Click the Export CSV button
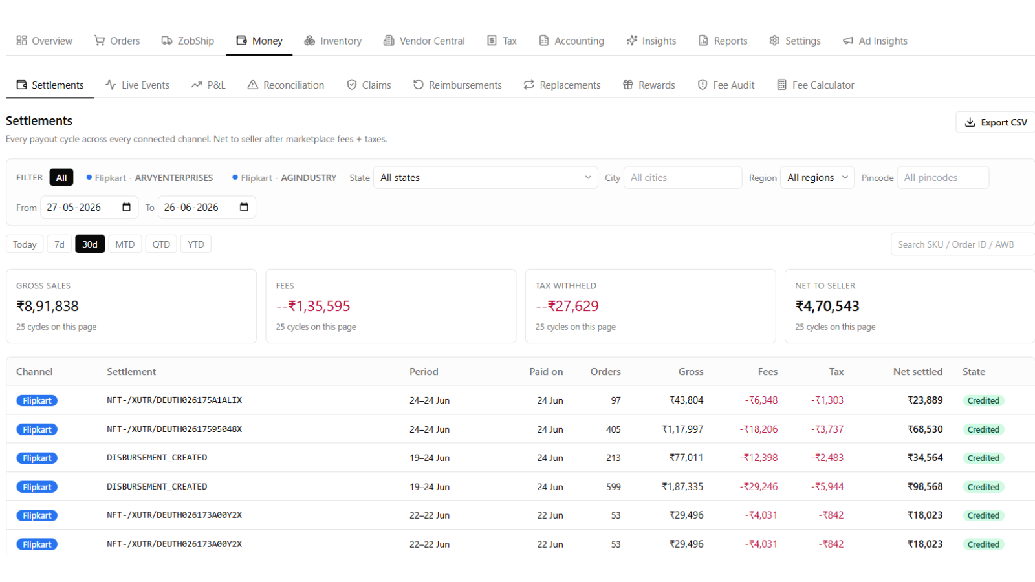The height and width of the screenshot is (582, 1035). click(x=996, y=122)
